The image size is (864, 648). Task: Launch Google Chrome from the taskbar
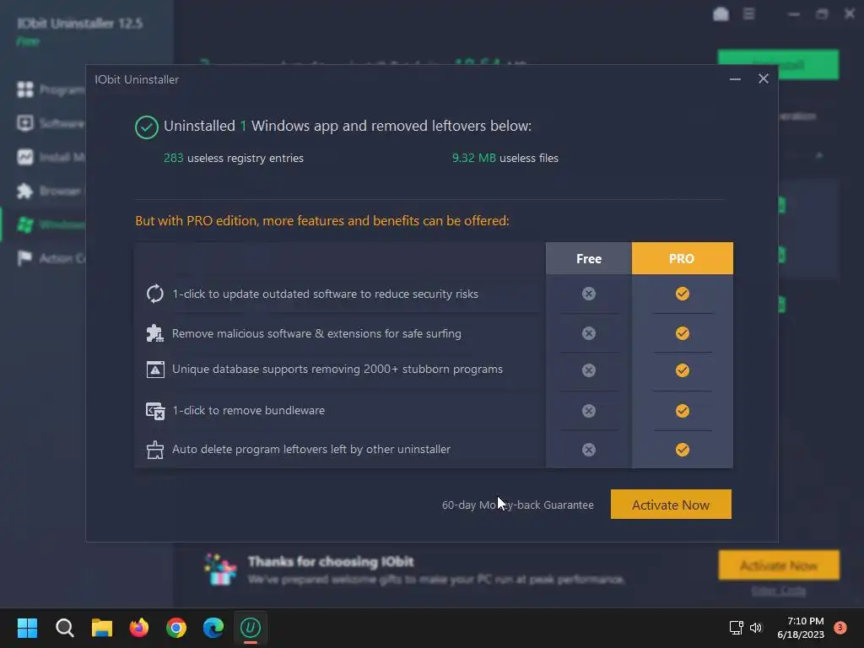[x=176, y=628]
